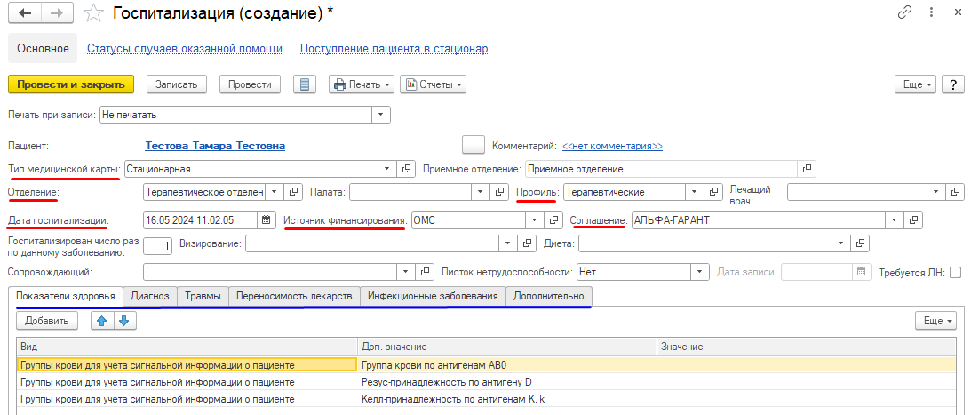Viewport: 979px width, 415px height.
Task: Click Добавить button in health table
Action: pos(47,321)
